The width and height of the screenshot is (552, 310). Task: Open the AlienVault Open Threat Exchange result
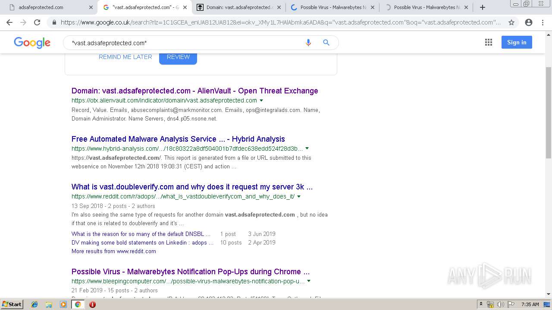[x=195, y=91]
